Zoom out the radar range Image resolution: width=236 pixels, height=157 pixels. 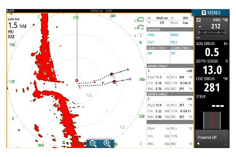tap(93, 143)
